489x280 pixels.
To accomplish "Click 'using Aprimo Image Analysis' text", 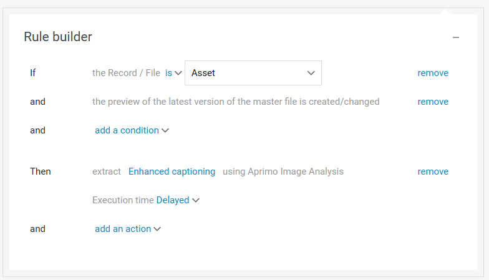I will [x=283, y=171].
